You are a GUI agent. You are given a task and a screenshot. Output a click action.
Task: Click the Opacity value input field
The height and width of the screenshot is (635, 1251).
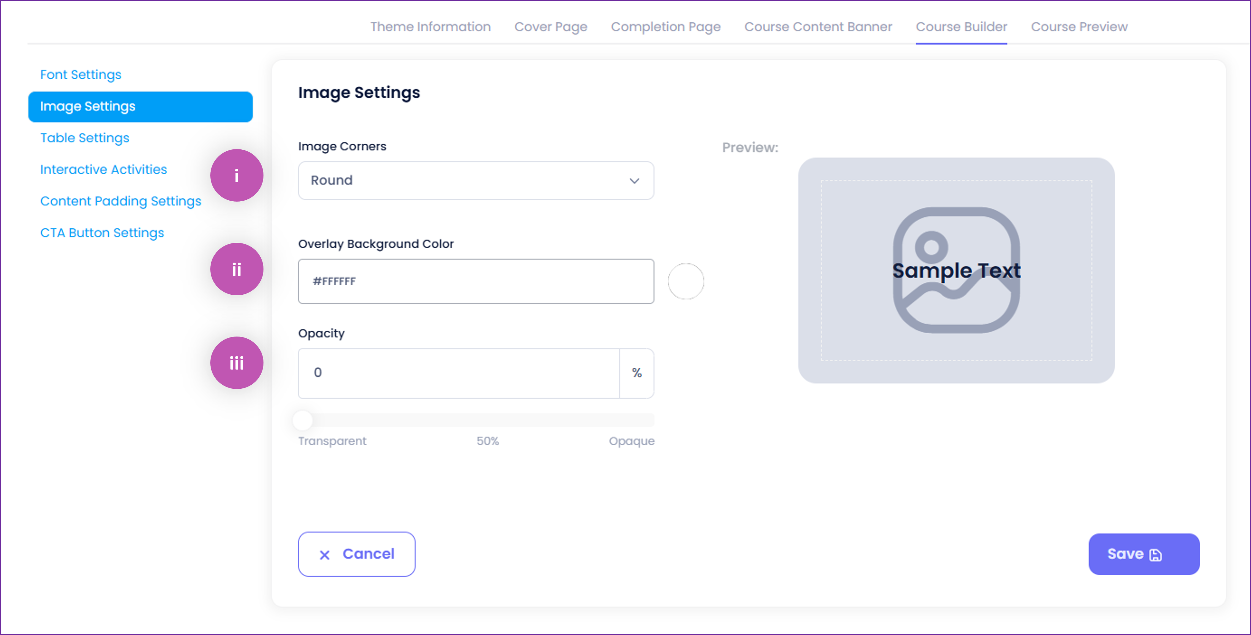coord(458,373)
